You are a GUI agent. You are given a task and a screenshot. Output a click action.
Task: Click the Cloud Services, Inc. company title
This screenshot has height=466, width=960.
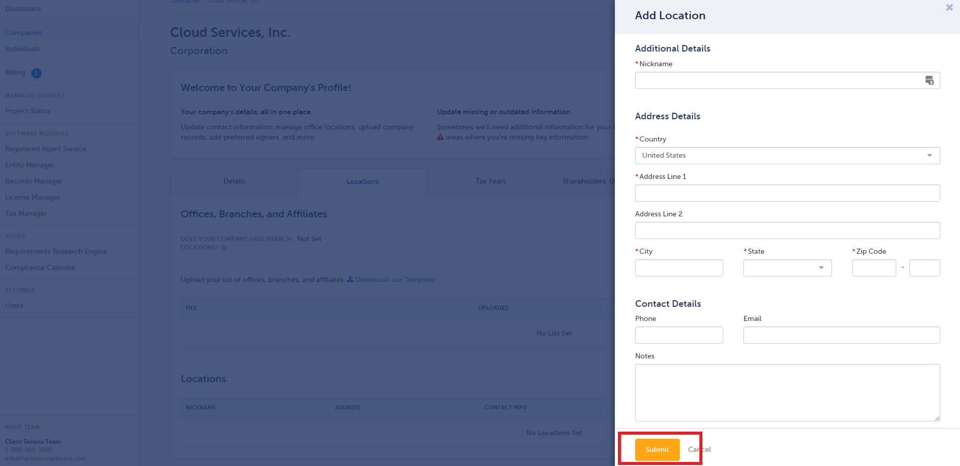pyautogui.click(x=230, y=32)
